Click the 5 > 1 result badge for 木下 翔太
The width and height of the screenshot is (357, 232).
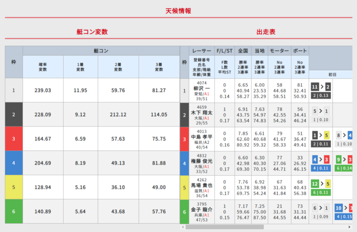pos(320,111)
